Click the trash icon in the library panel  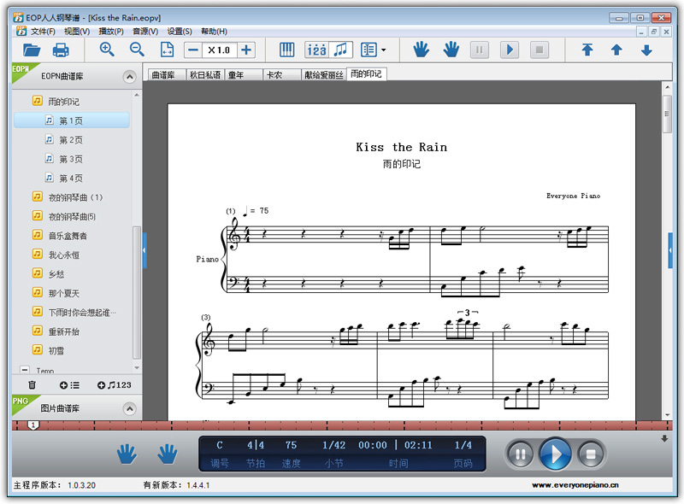click(32, 385)
